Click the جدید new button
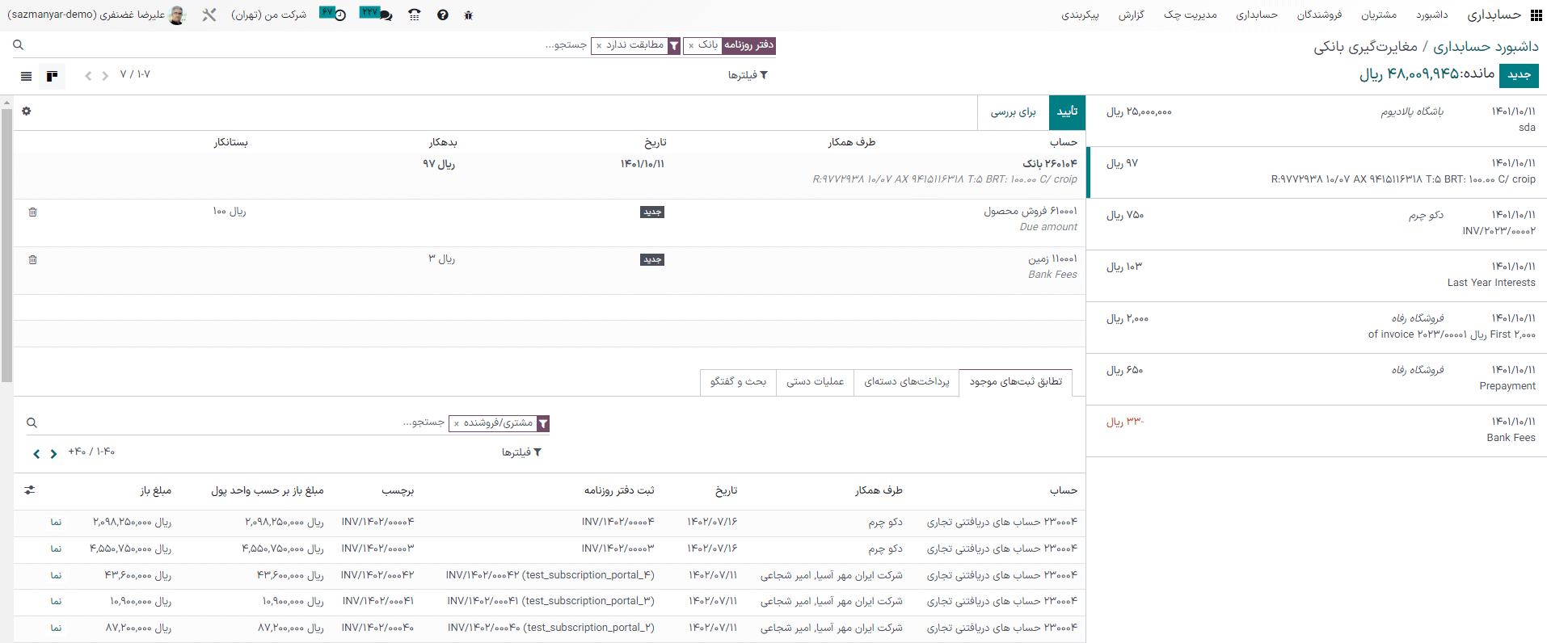This screenshot has height=643, width=1547. point(1519,75)
